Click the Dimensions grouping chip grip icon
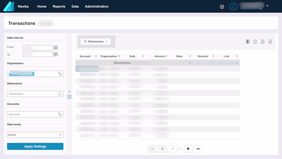The width and height of the screenshot is (282, 159). click(85, 42)
